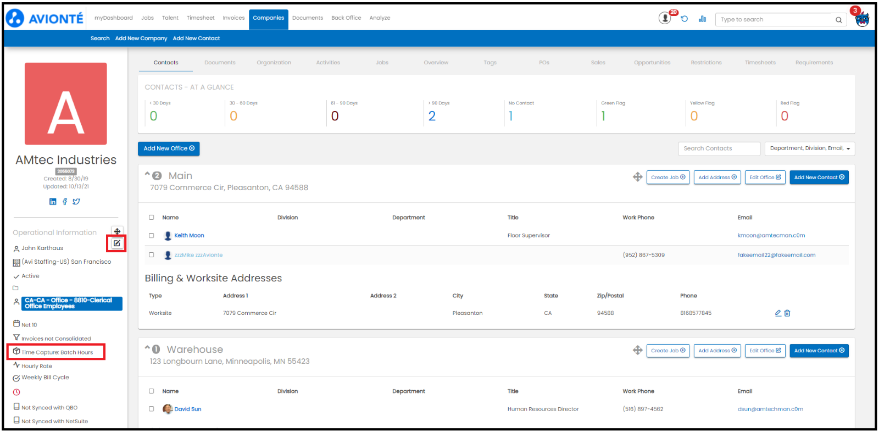Click the red letter A company logo
The width and height of the screenshot is (879, 432).
coord(66,104)
